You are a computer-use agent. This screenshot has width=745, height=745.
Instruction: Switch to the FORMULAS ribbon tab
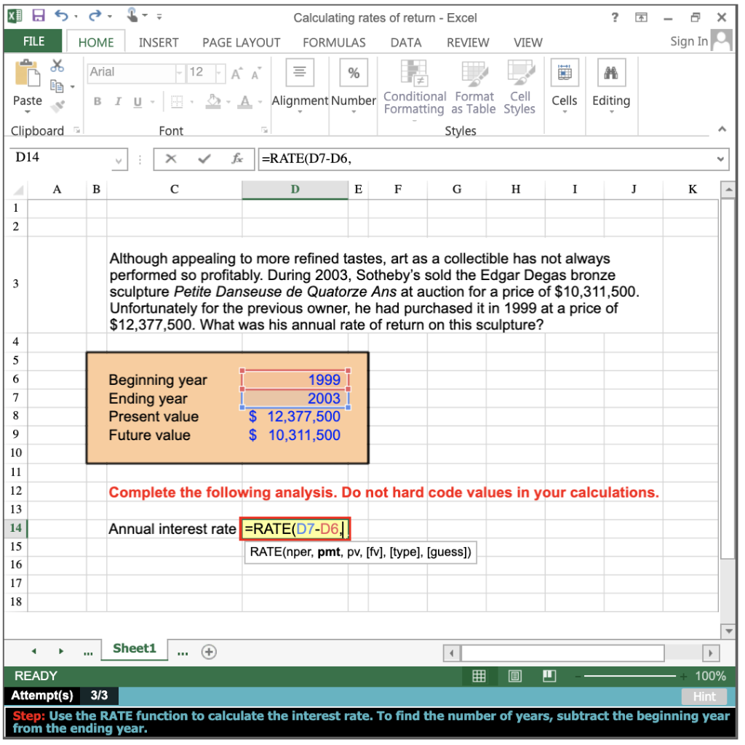click(334, 42)
